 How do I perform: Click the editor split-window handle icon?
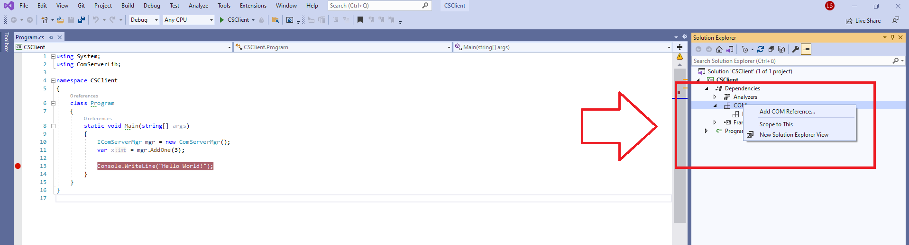679,47
